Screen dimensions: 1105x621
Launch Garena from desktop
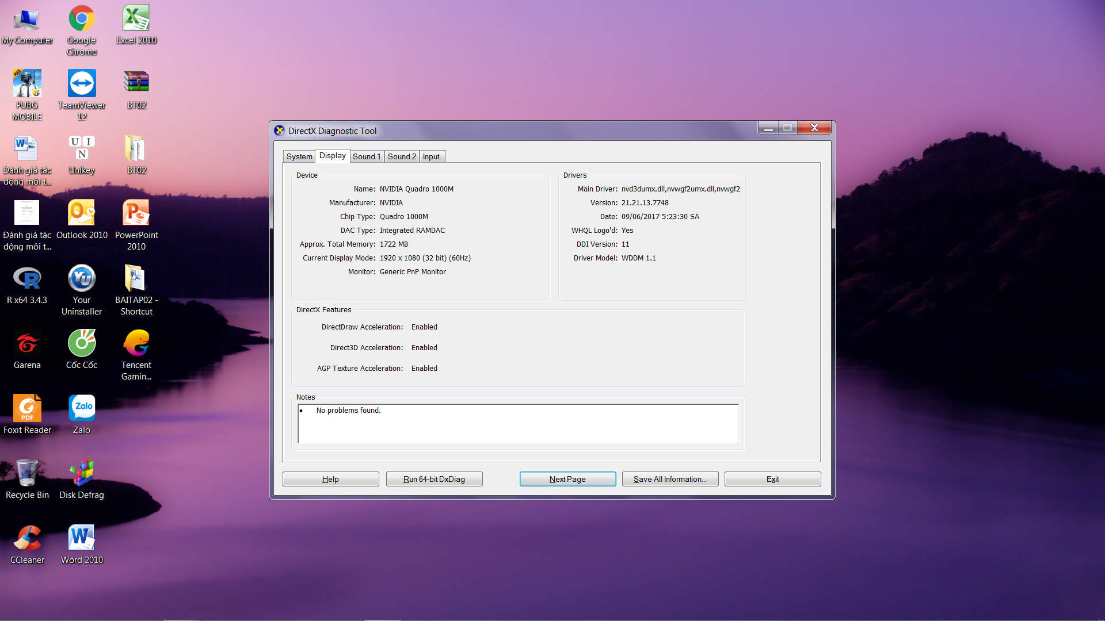click(27, 349)
